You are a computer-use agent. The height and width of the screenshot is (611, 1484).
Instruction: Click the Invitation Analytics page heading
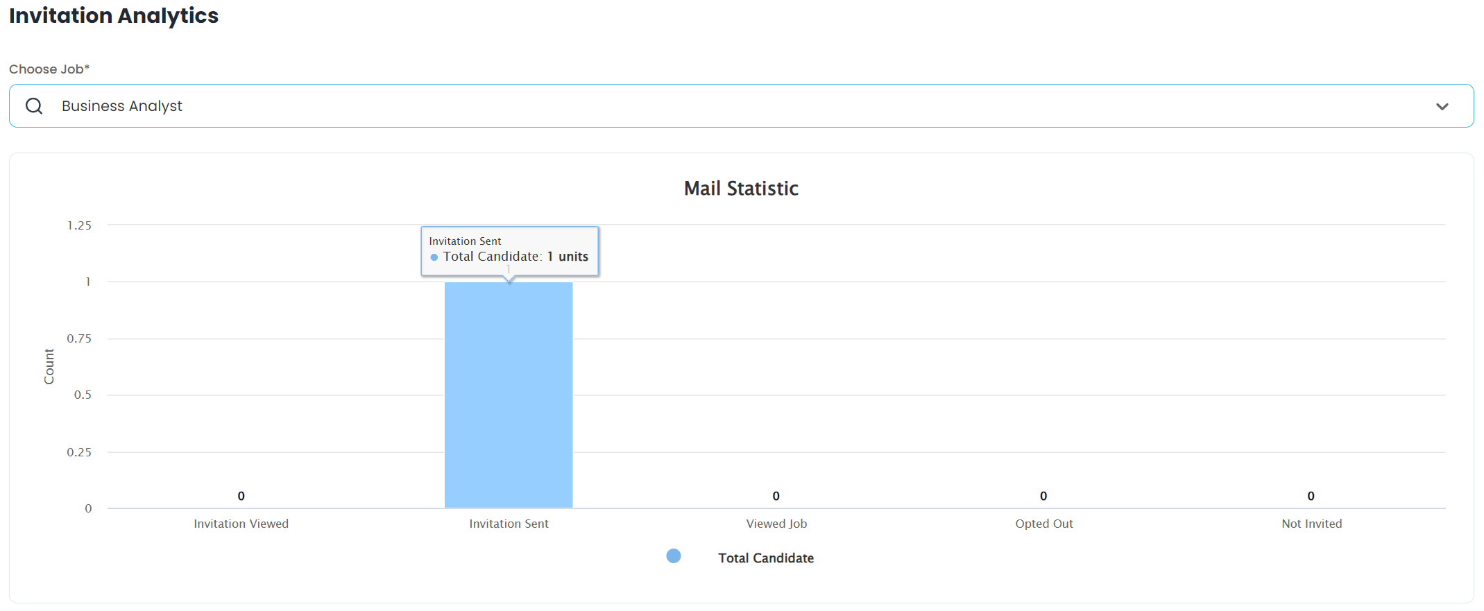click(114, 15)
